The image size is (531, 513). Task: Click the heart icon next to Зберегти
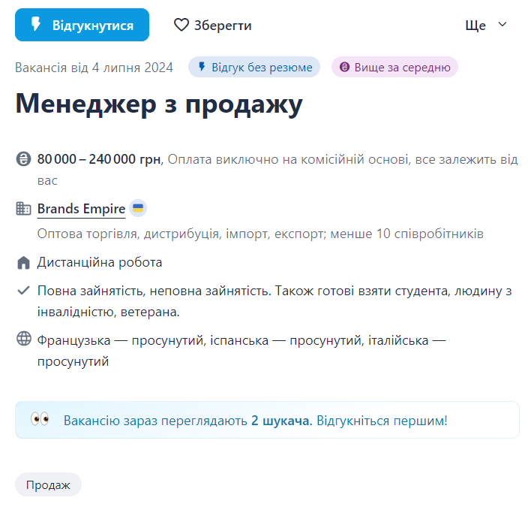181,25
